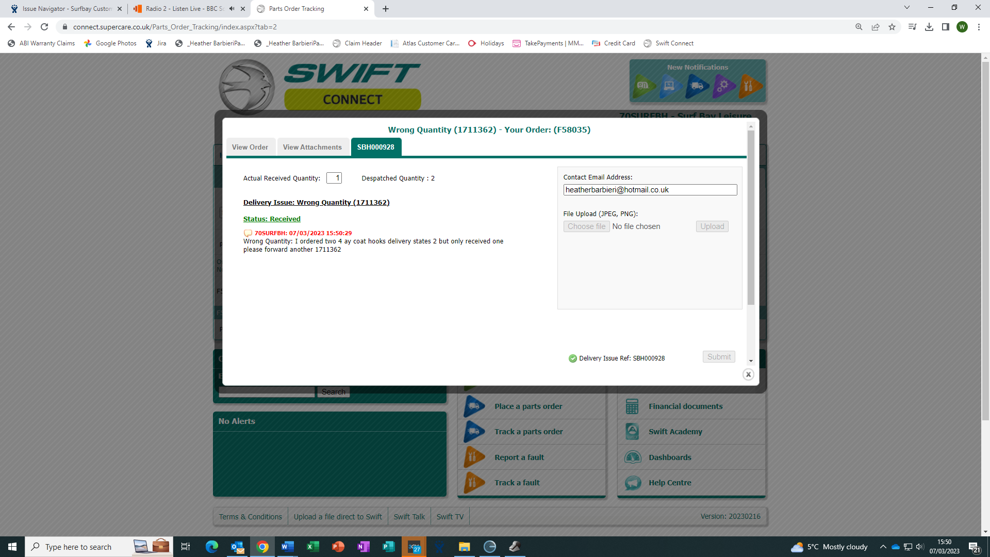Viewport: 990px width, 557px height.
Task: Open Chrome zoom magnifier icon in address bar
Action: (859, 27)
